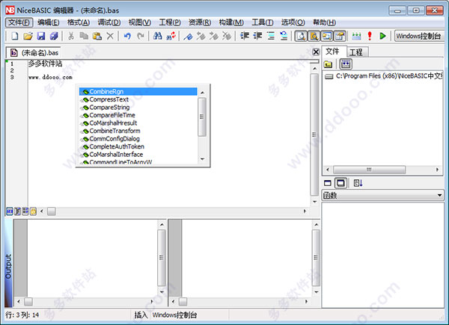
Task: Toggle the file panel window-view button
Action: pos(346,64)
